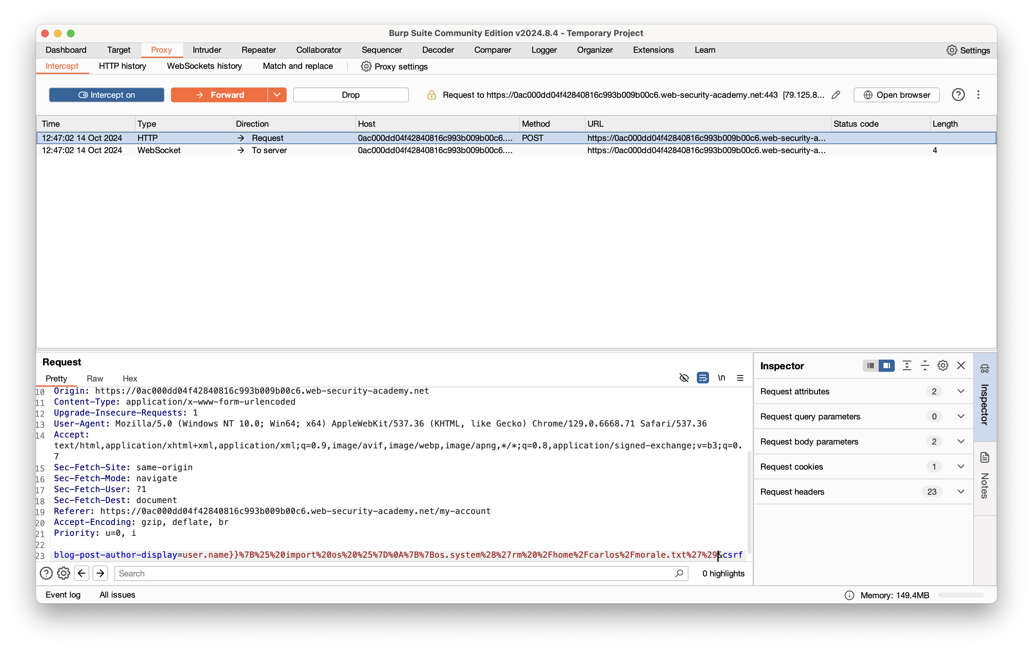The width and height of the screenshot is (1033, 651).
Task: Click the Inspector expand all sections icon
Action: tap(906, 365)
